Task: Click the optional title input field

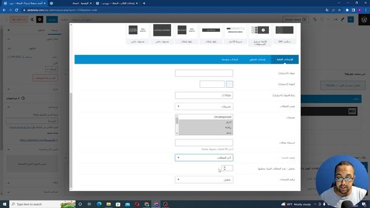Action: (x=204, y=73)
